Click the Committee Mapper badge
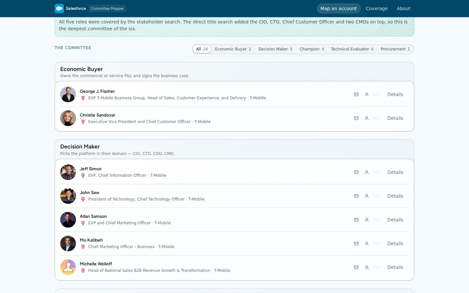 (x=107, y=8)
